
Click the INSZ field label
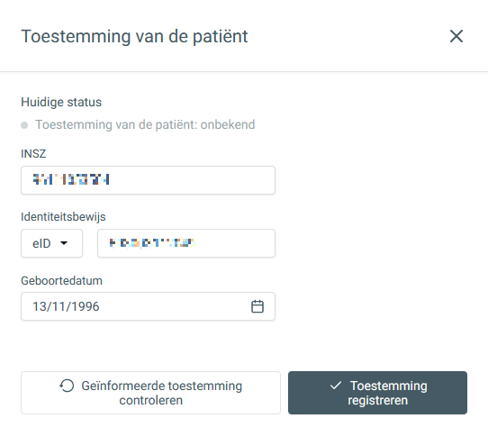pos(33,153)
